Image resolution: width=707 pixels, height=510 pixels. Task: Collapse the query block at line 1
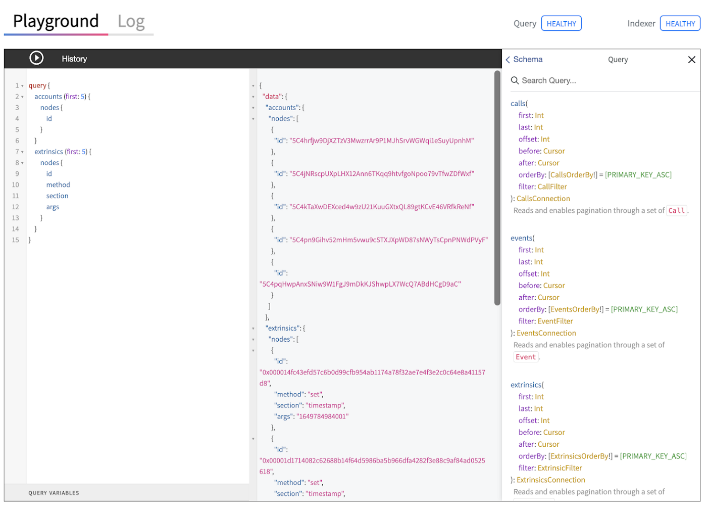(x=22, y=86)
